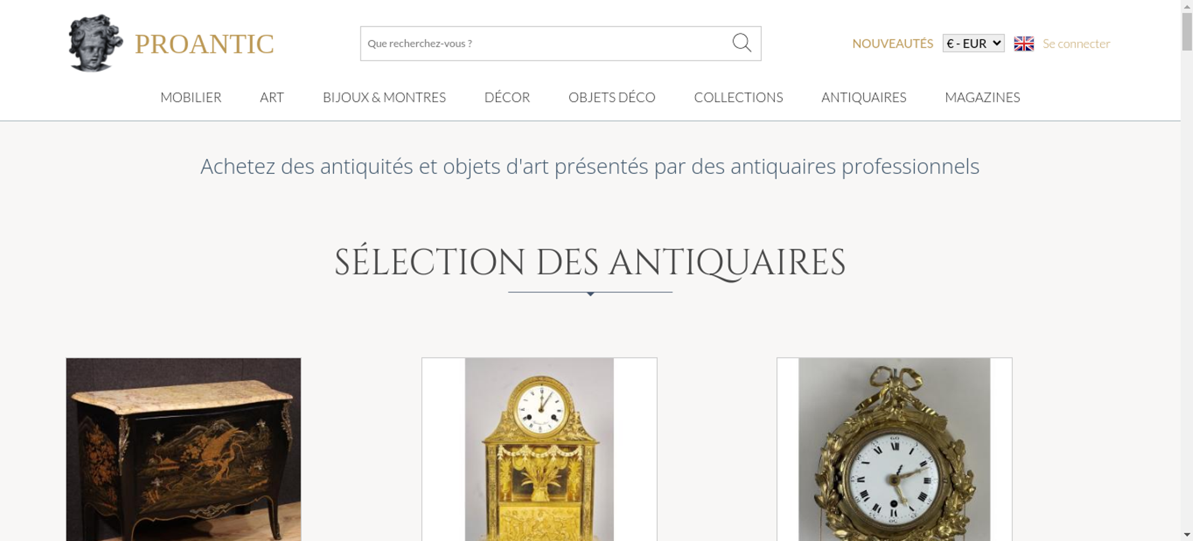1193x541 pixels.
Task: Open the DÉCOR menu
Action: [x=507, y=97]
